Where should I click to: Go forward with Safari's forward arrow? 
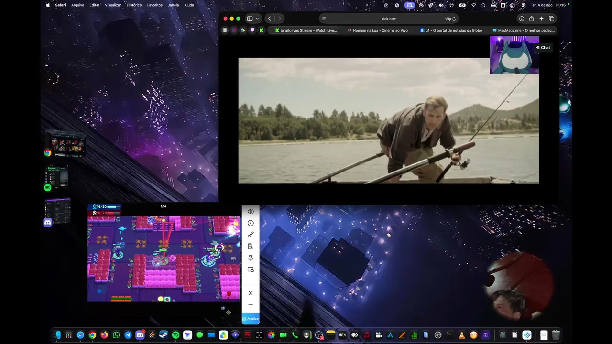click(x=280, y=19)
